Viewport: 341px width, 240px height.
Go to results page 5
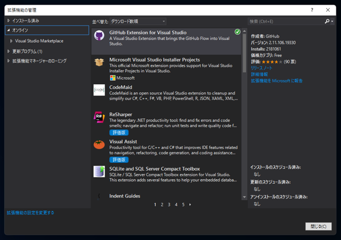point(184,205)
